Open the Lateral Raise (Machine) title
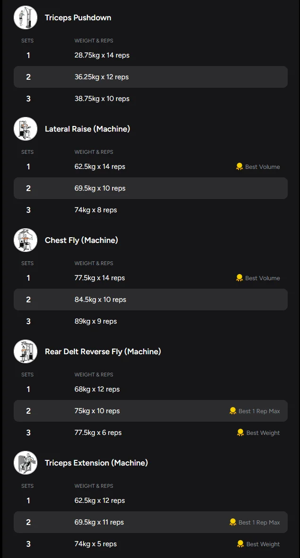Image resolution: width=300 pixels, height=558 pixels. point(87,129)
